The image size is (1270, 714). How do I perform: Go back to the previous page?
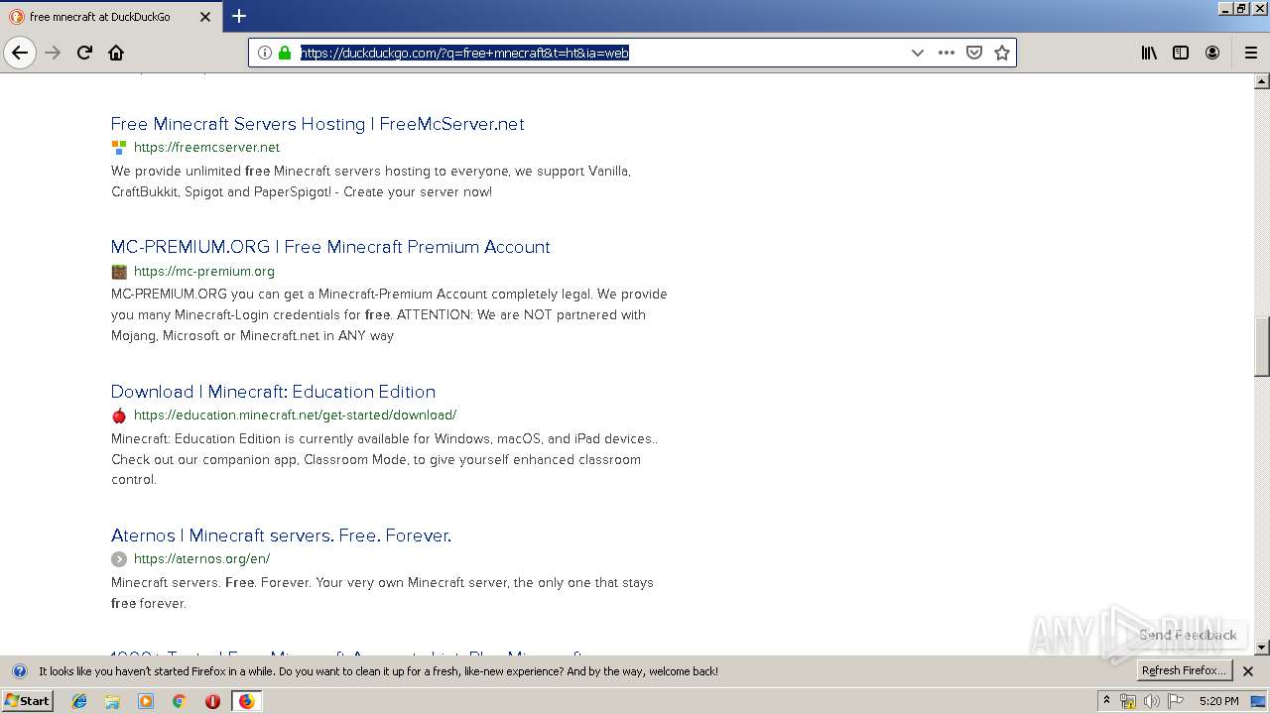tap(20, 53)
